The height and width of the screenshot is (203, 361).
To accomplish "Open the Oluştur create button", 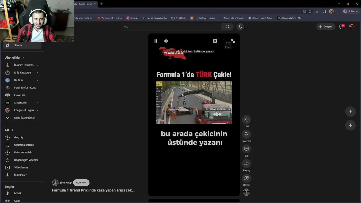I will (x=325, y=27).
